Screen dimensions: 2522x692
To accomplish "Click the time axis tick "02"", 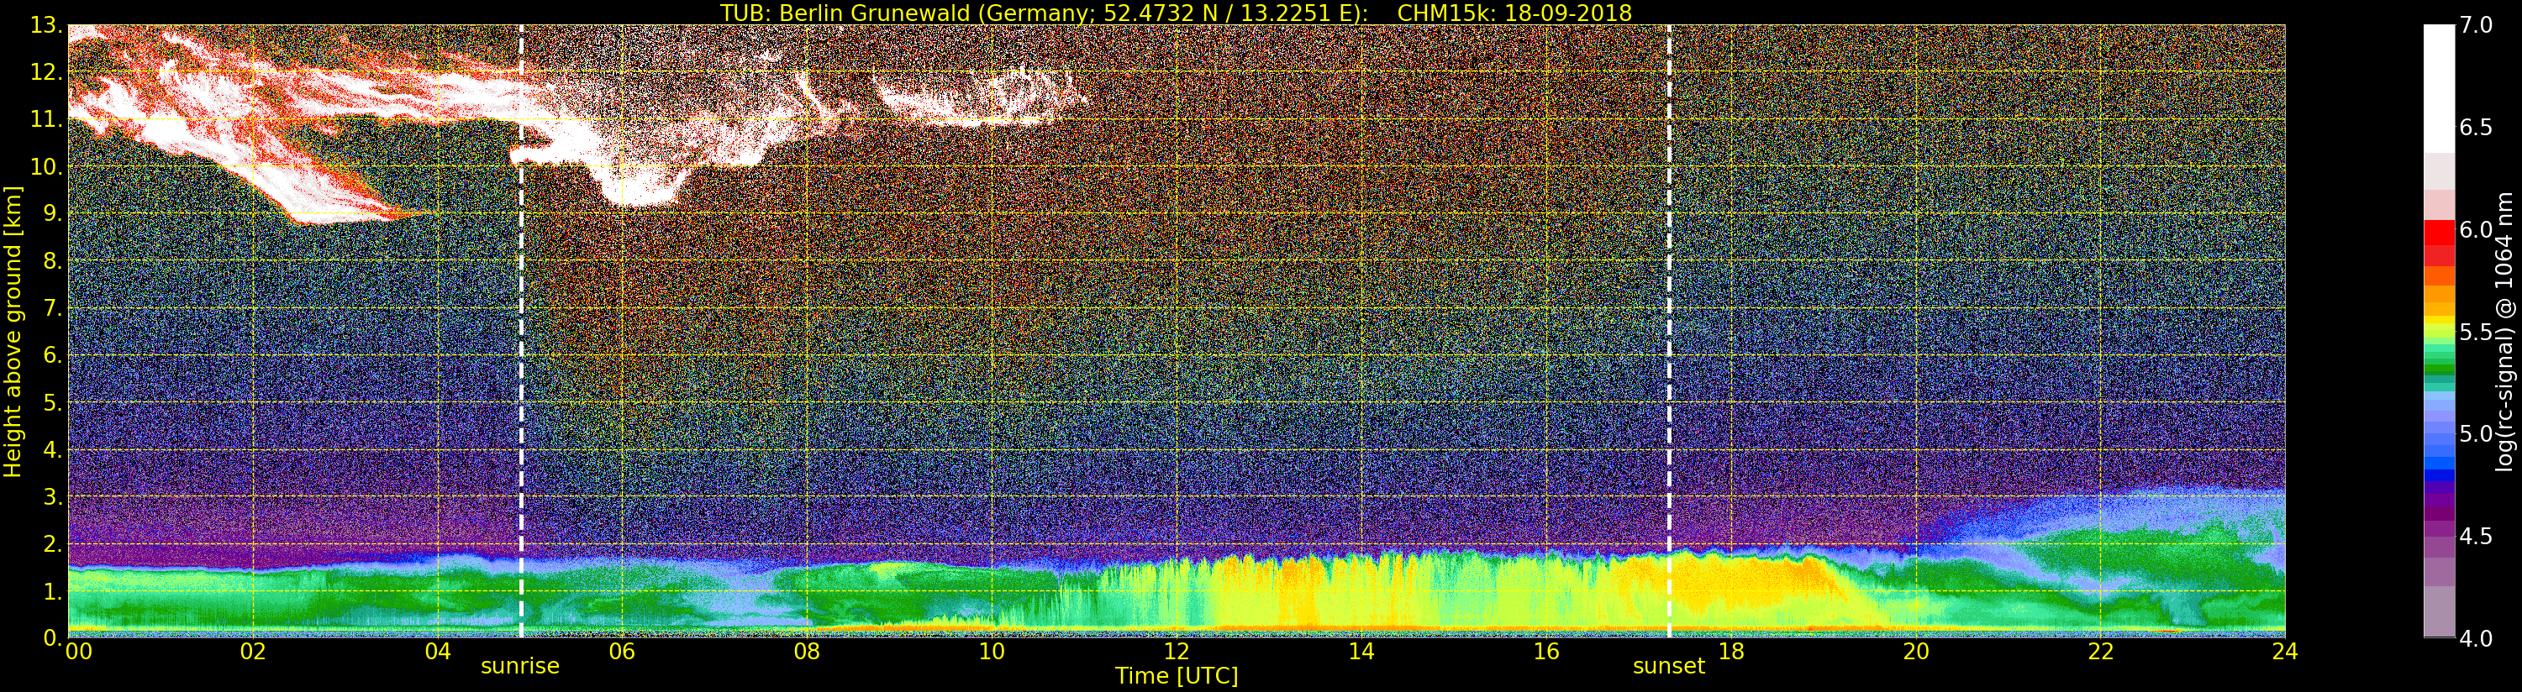I will tap(253, 653).
